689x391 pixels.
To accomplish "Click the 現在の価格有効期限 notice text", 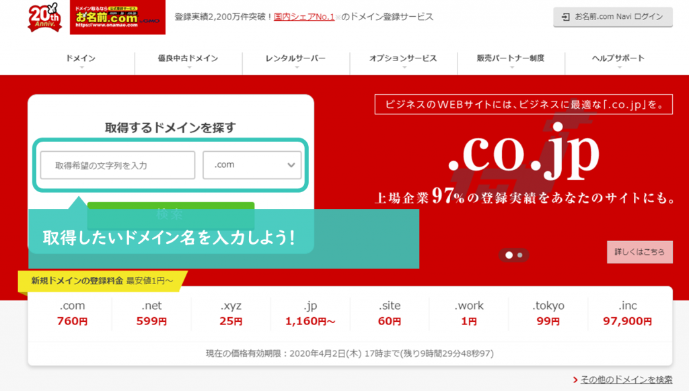I will (350, 353).
